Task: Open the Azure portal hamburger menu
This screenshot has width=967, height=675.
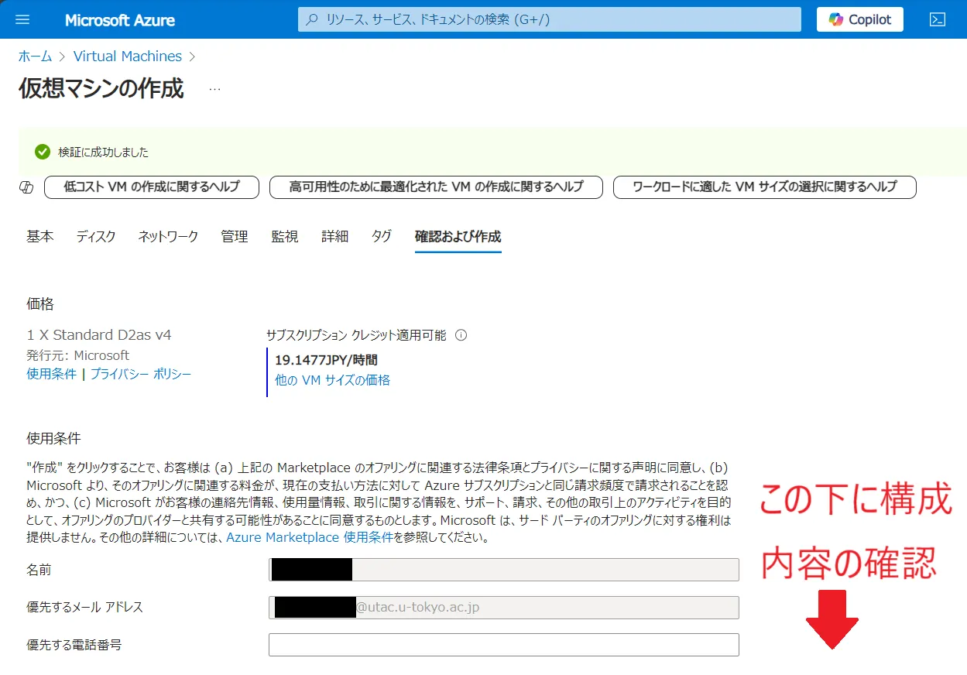Action: click(x=22, y=19)
